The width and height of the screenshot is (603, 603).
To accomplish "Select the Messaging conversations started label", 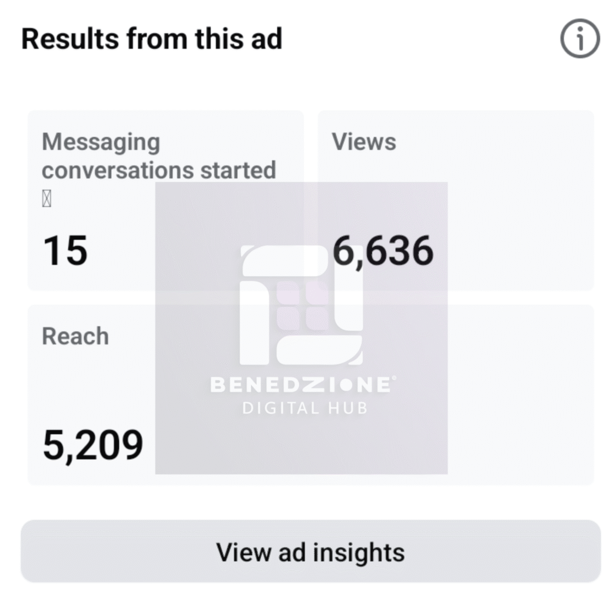I will (x=158, y=156).
